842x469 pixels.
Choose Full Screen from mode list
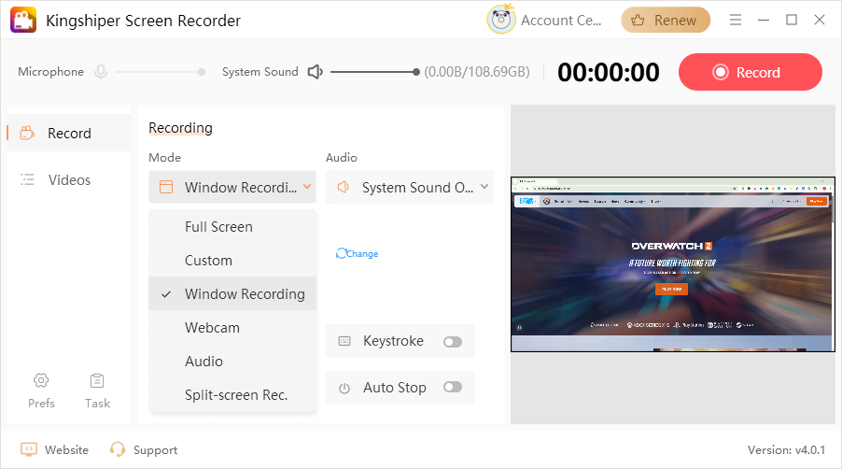218,227
